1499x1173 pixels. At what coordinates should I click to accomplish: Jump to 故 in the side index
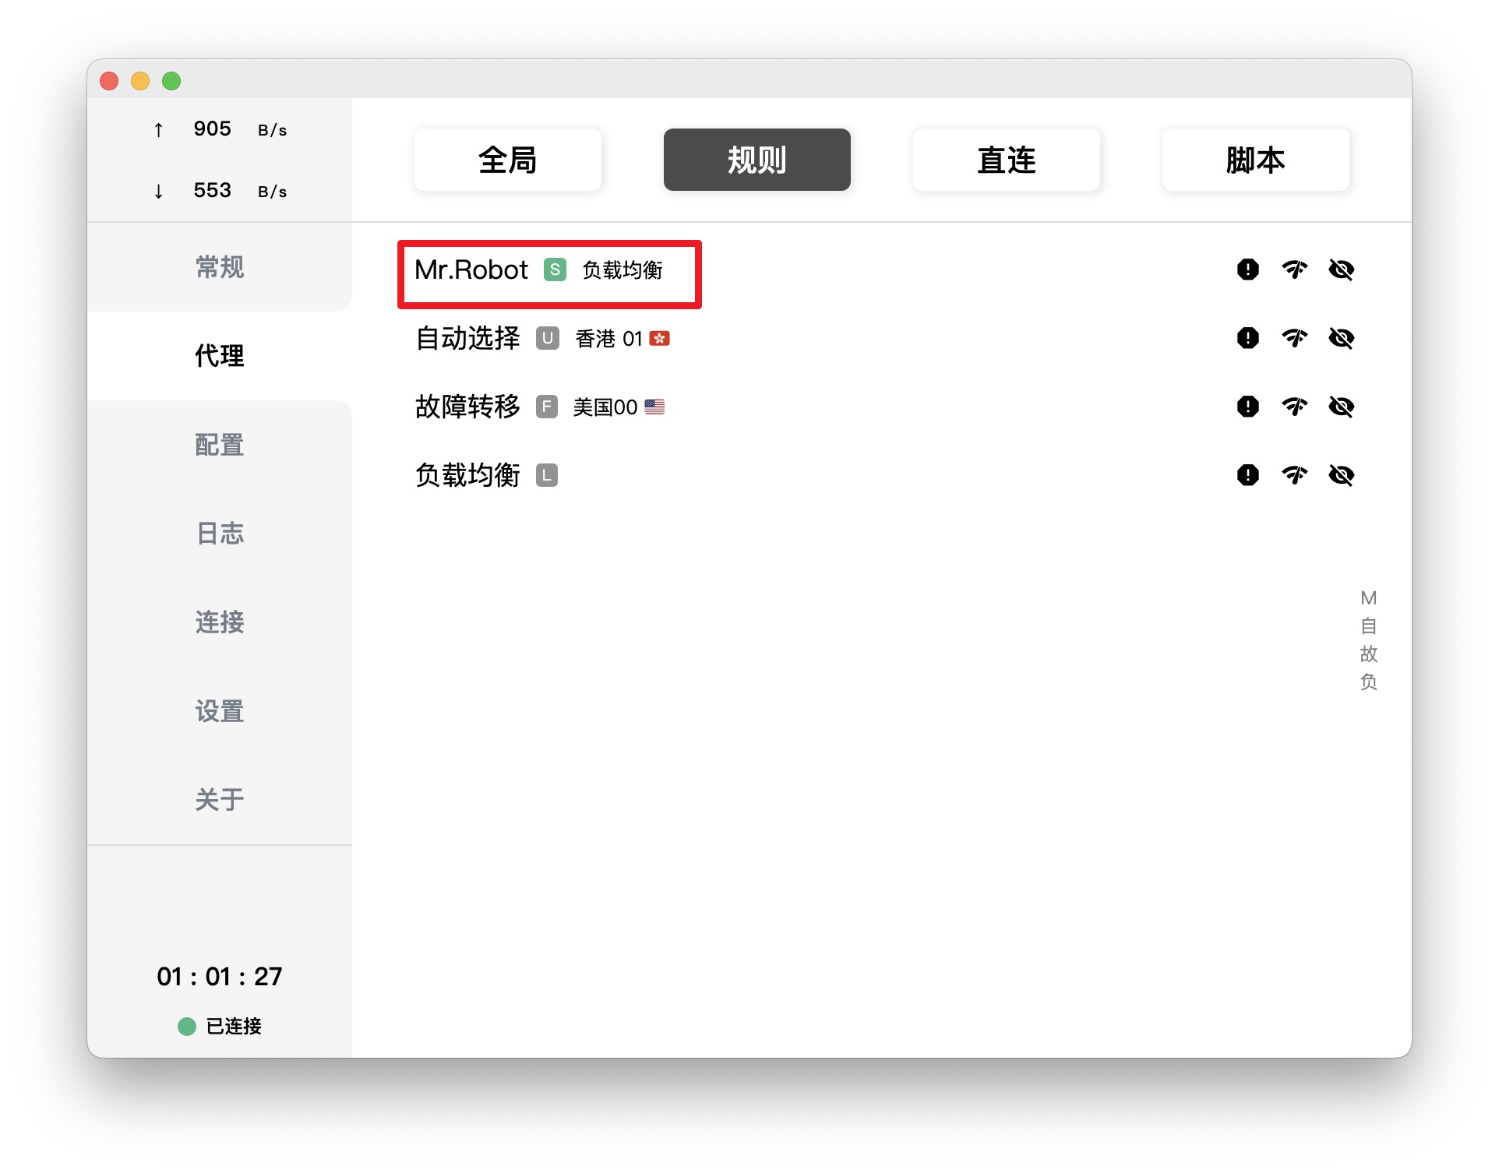[x=1368, y=653]
